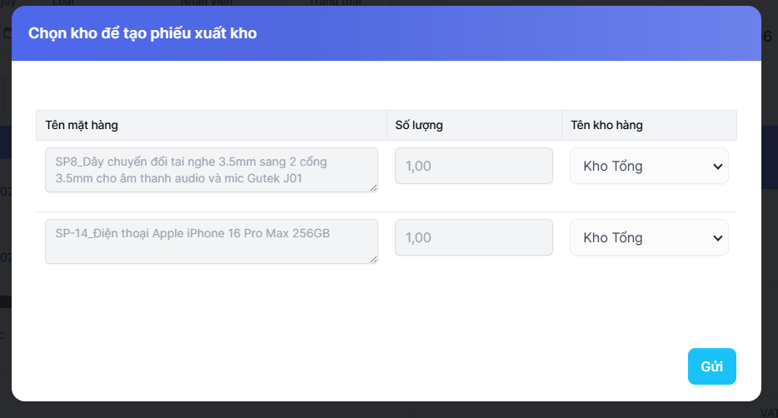Click chevron arrow of second Kho Tổng selector
Image resolution: width=778 pixels, height=418 pixels.
718,238
